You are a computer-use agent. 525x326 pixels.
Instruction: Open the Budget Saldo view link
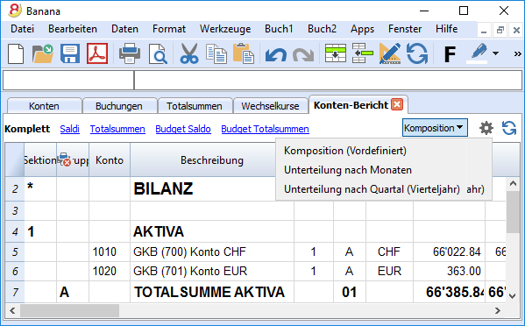pos(183,129)
